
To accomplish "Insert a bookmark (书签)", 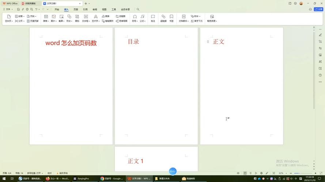I will tap(171, 18).
